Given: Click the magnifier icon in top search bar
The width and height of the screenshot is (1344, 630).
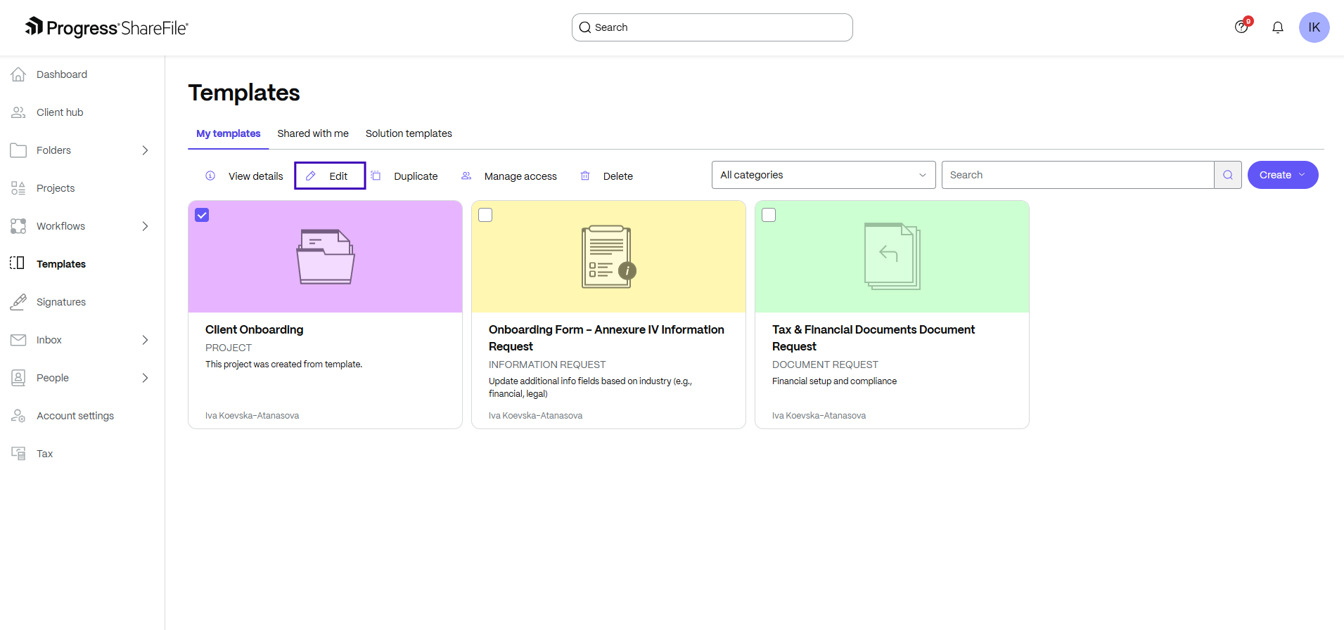Looking at the screenshot, I should tap(585, 27).
